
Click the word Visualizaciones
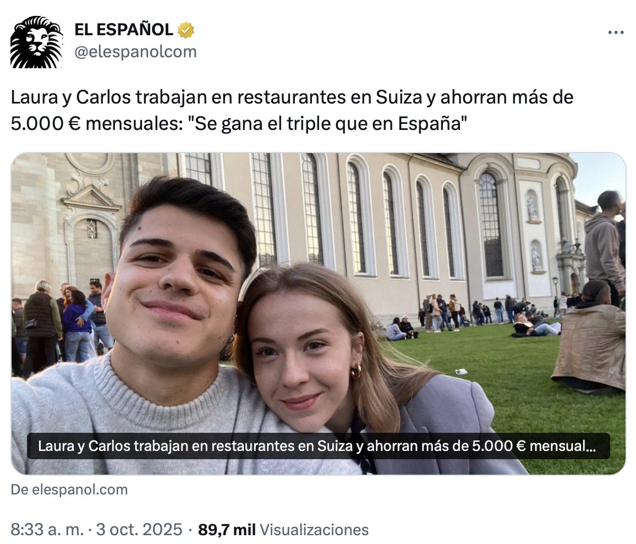click(314, 530)
